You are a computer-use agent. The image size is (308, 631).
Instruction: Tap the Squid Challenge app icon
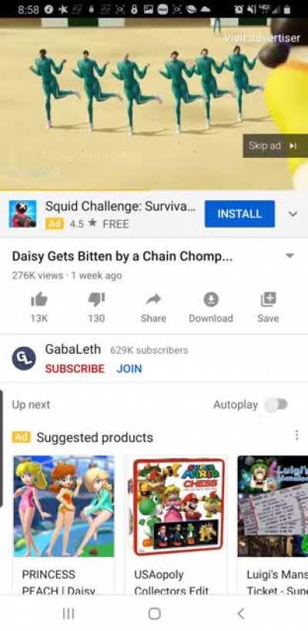pos(22,214)
